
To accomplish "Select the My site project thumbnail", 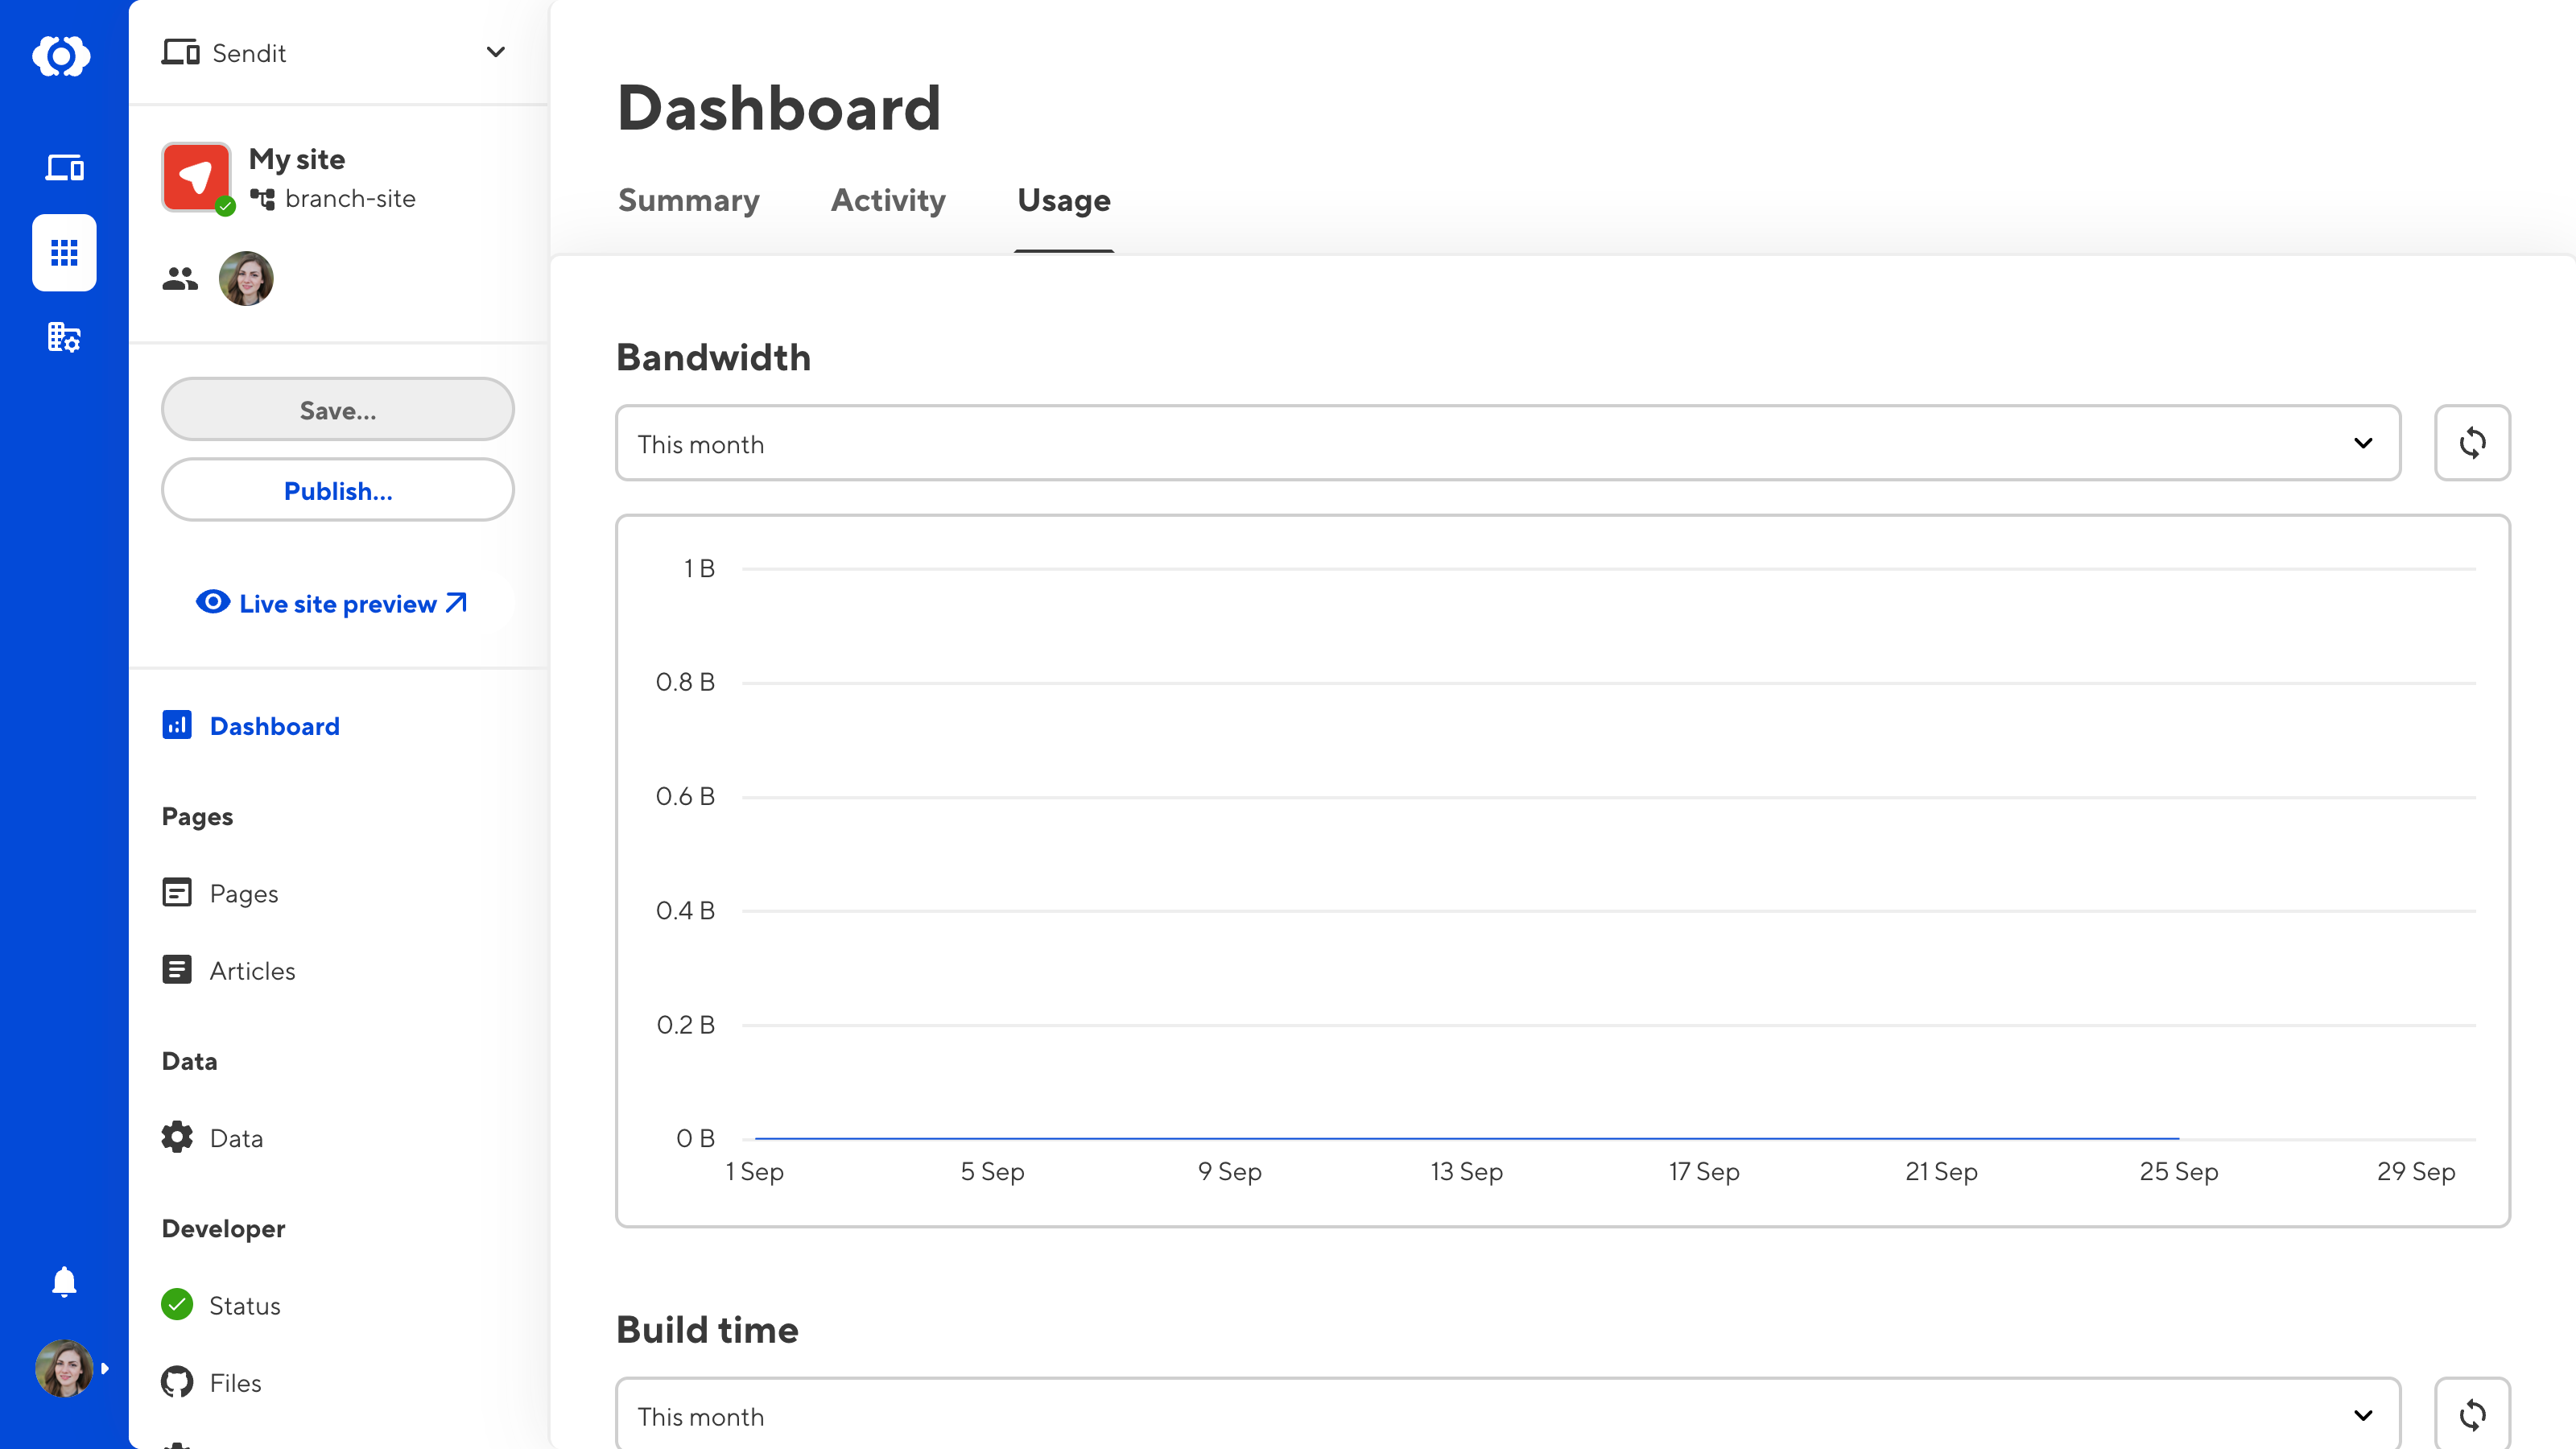I will (195, 177).
